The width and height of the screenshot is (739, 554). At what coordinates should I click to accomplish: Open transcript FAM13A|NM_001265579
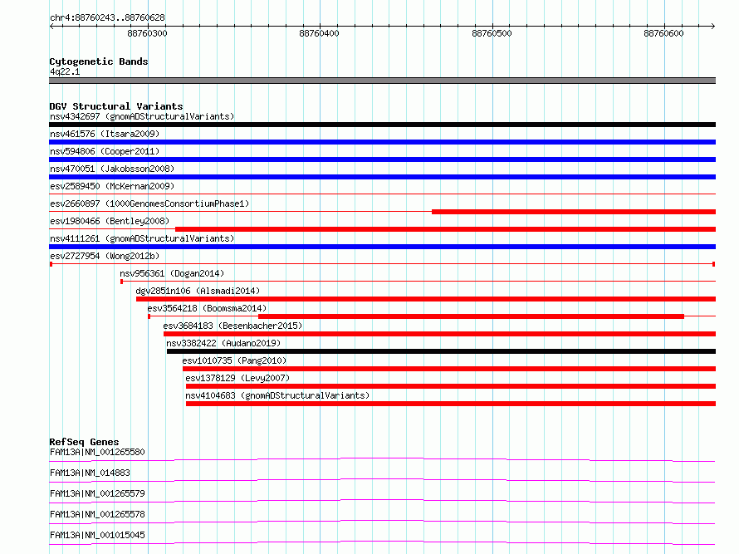[97, 493]
